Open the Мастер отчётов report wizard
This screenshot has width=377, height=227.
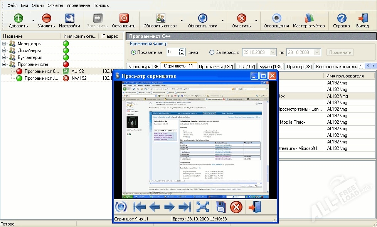click(308, 18)
